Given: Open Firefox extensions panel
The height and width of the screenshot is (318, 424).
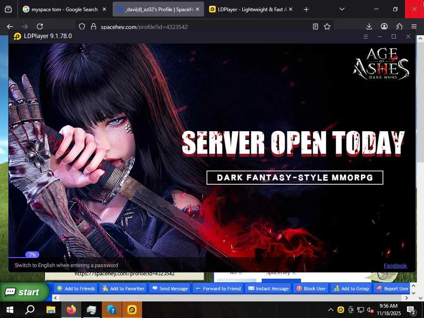Looking at the screenshot, I should pos(399,26).
